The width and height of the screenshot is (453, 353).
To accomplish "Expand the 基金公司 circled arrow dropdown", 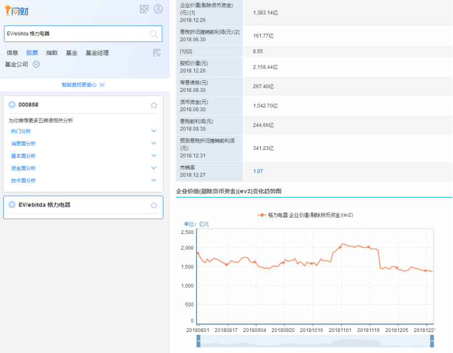I will click(36, 64).
